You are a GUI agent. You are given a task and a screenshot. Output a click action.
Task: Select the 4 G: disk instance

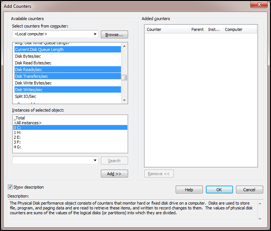click(x=17, y=147)
